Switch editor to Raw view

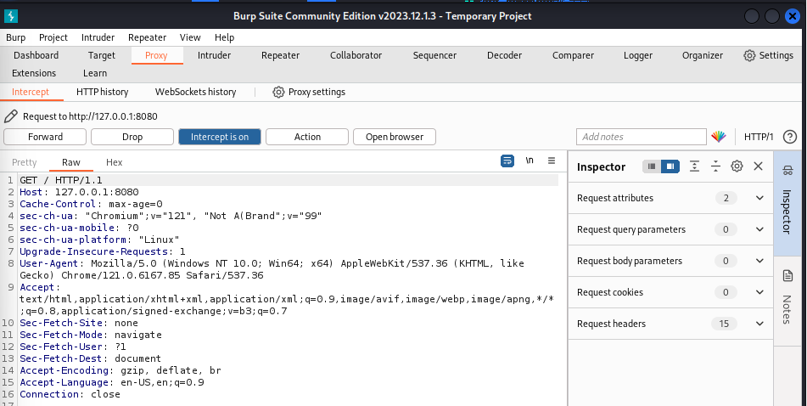click(x=71, y=162)
